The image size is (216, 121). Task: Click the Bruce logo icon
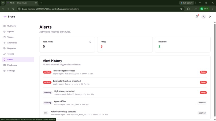(5, 17)
